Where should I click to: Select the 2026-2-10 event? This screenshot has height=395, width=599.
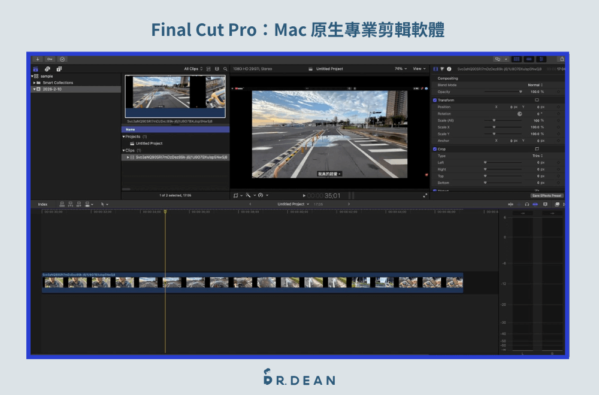pyautogui.click(x=75, y=89)
